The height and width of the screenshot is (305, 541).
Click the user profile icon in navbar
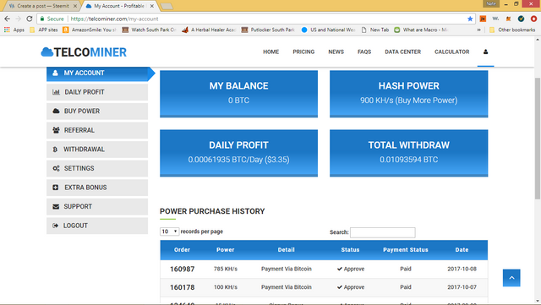[x=485, y=52]
